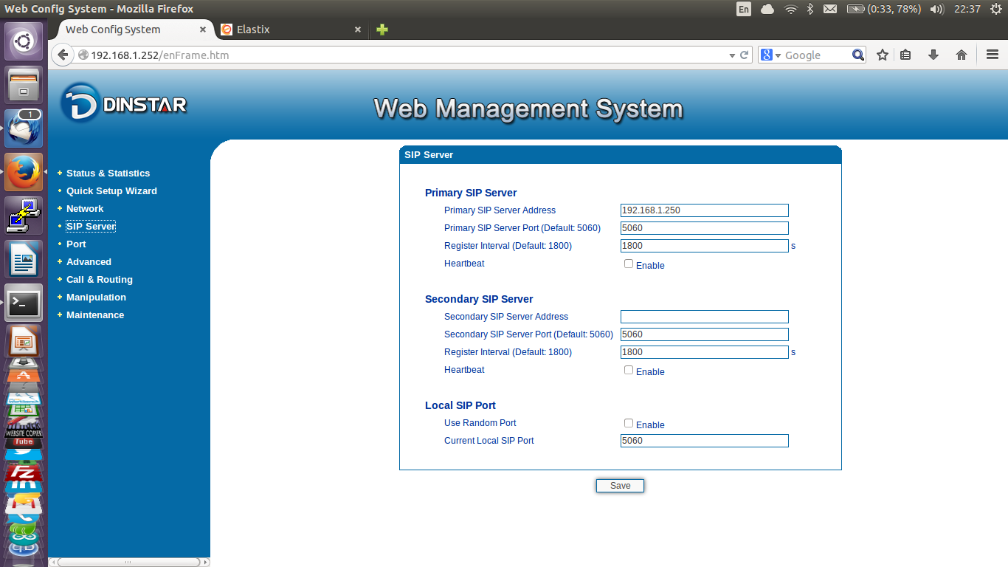Open the PuTTY launcher icon
This screenshot has width=1008, height=567.
tap(24, 216)
